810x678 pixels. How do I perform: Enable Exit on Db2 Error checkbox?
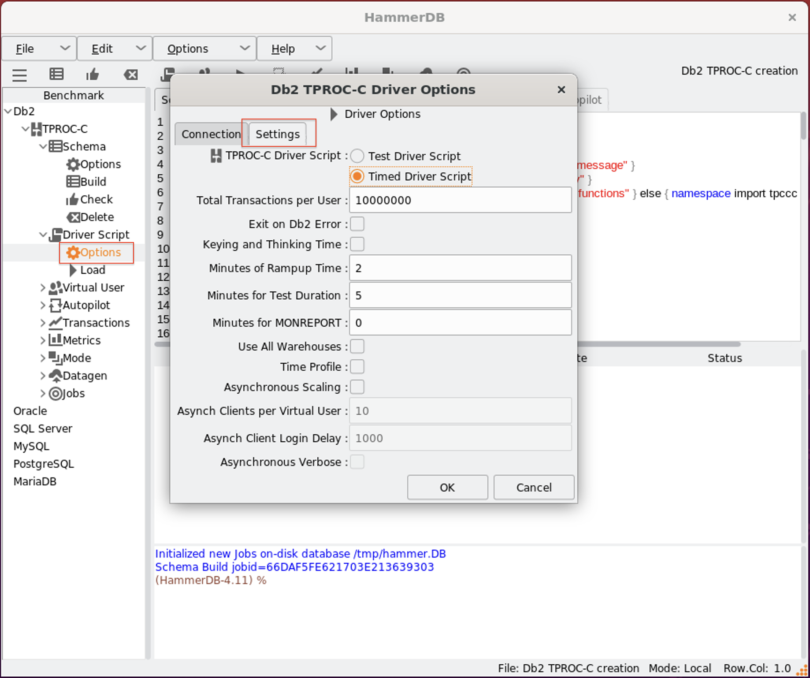click(x=357, y=224)
